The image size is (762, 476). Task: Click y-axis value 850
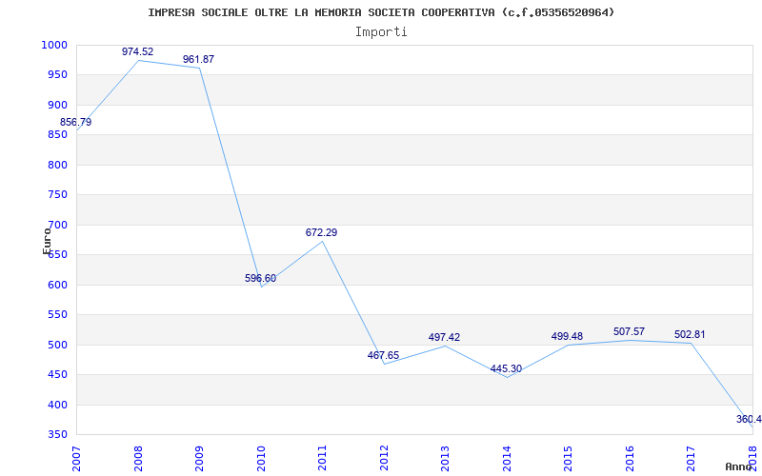[57, 135]
